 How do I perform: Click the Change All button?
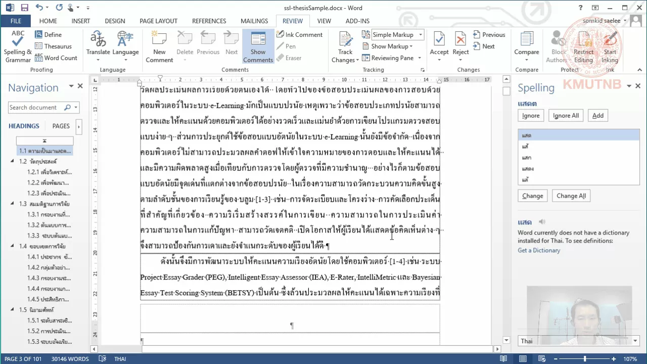pos(571,196)
